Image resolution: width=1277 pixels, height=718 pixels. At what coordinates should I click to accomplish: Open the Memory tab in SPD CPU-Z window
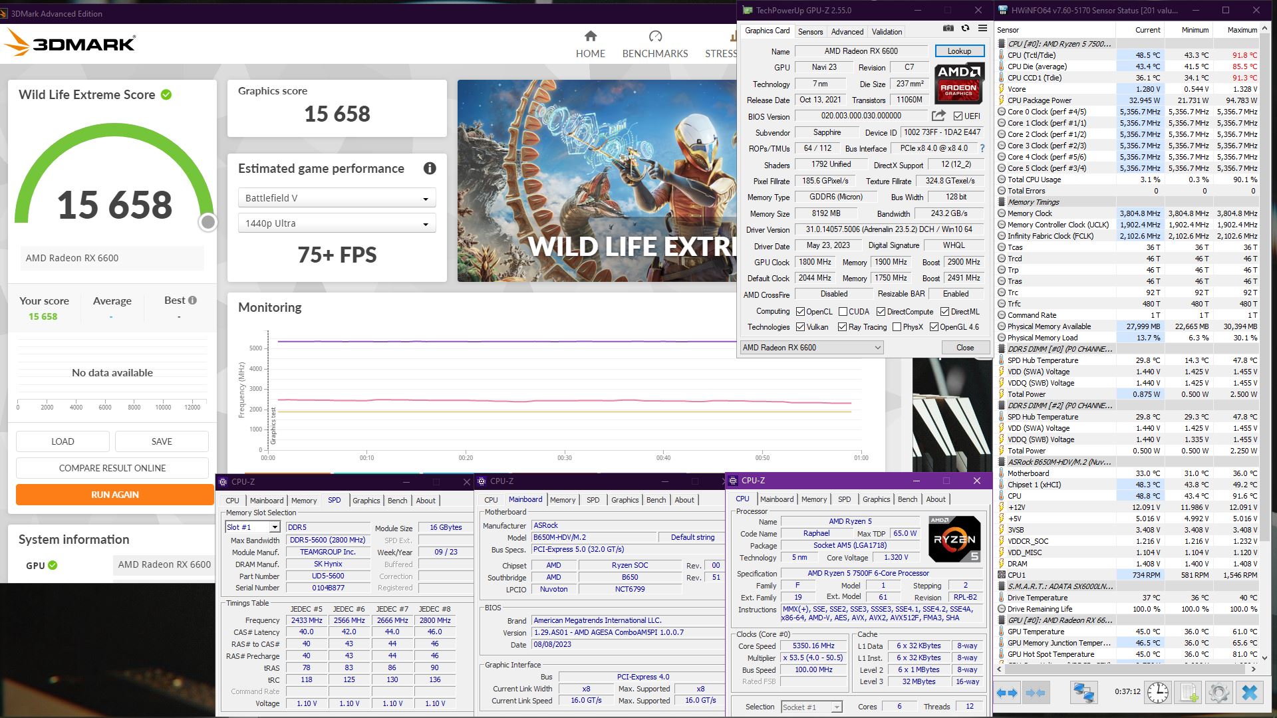point(304,501)
